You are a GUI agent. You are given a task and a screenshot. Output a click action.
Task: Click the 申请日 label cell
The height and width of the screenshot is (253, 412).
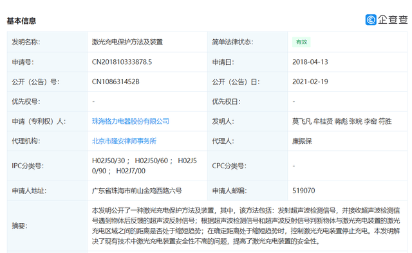click(247, 62)
